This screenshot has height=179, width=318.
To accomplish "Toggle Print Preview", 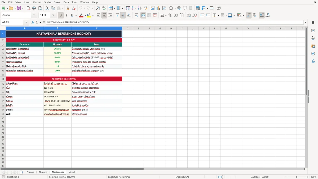I will [40, 8].
